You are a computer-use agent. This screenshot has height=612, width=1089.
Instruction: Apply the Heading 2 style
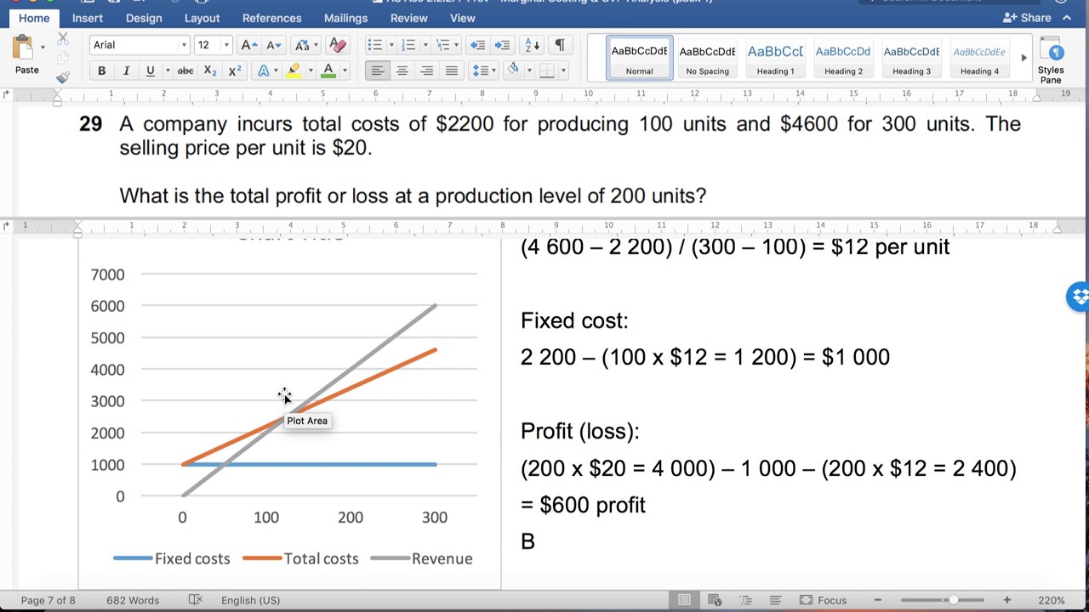[x=843, y=59]
